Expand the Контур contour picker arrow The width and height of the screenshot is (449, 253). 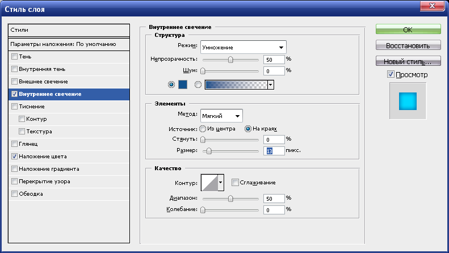point(220,182)
